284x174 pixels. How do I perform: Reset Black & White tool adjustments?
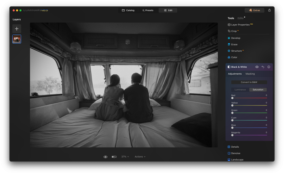click(x=263, y=67)
